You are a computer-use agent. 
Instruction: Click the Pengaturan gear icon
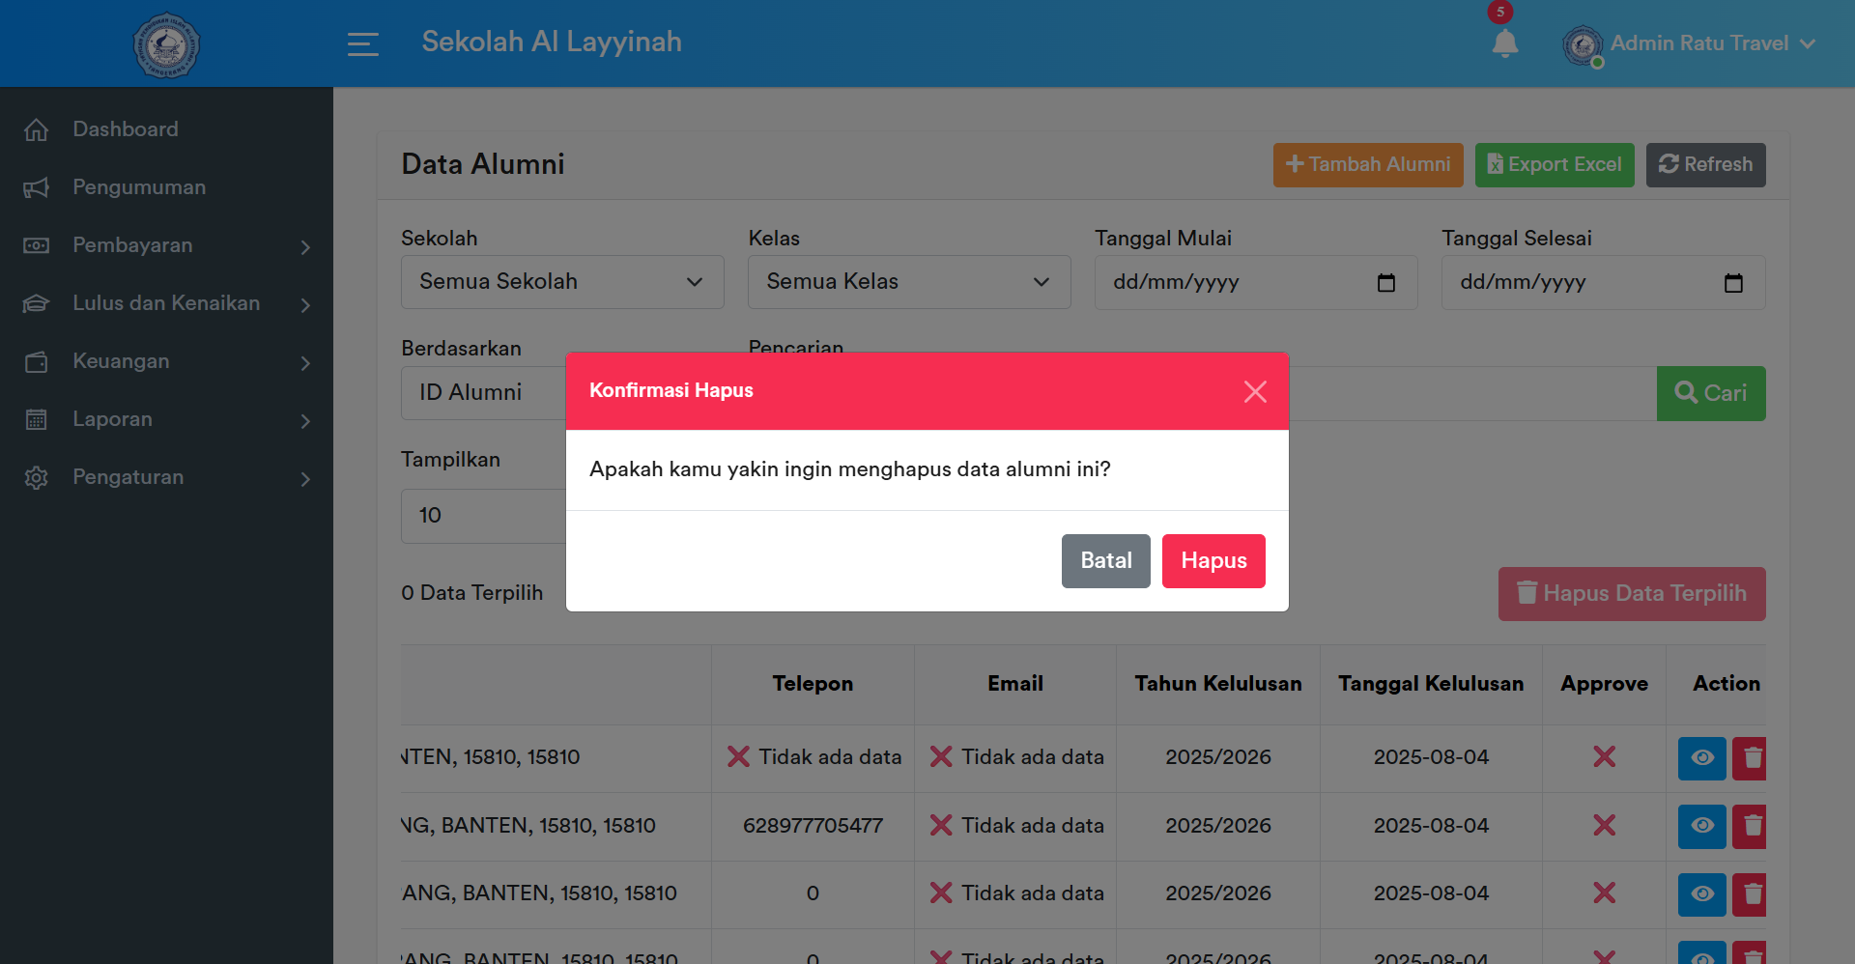pos(37,477)
